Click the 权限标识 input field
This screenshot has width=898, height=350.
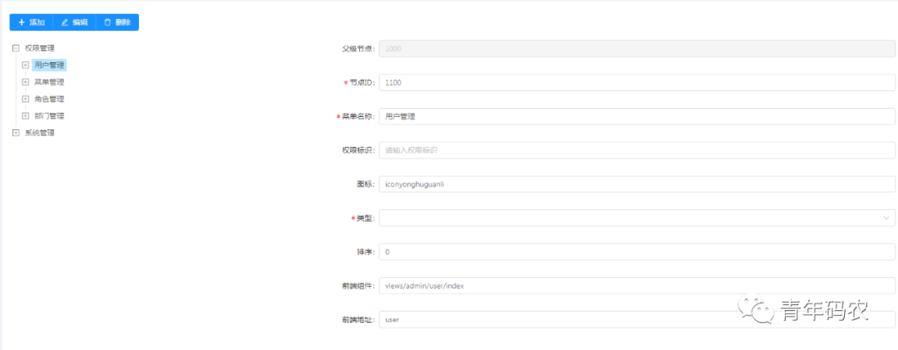pyautogui.click(x=637, y=150)
